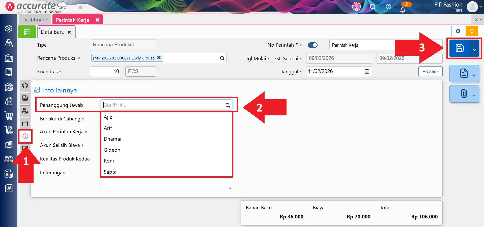This screenshot has width=484, height=227.
Task: Open the calendar picker for Tanggal
Action: 367,72
